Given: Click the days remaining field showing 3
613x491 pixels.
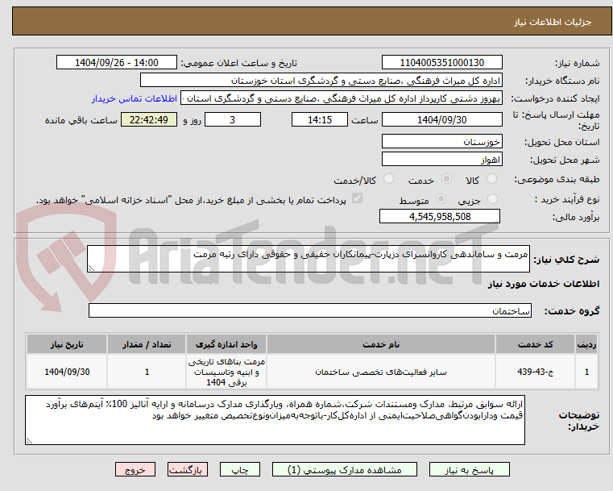Looking at the screenshot, I should point(233,119).
